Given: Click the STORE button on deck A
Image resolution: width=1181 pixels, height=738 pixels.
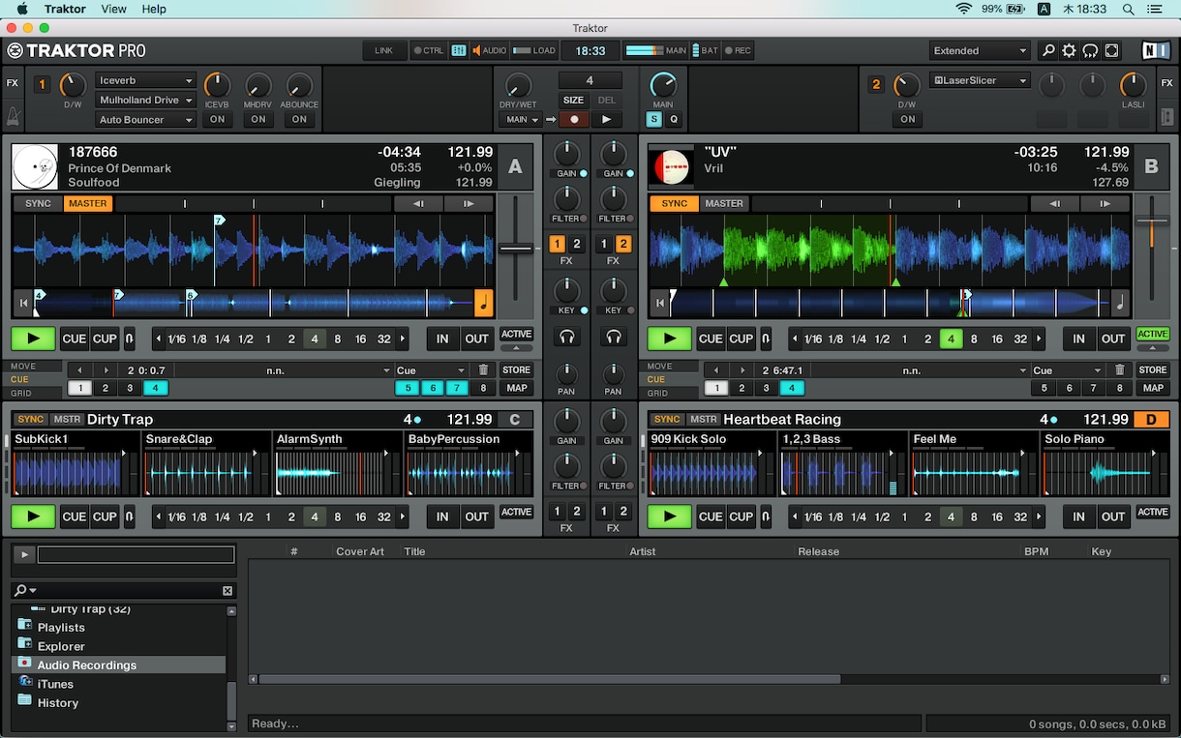Looking at the screenshot, I should click(516, 369).
